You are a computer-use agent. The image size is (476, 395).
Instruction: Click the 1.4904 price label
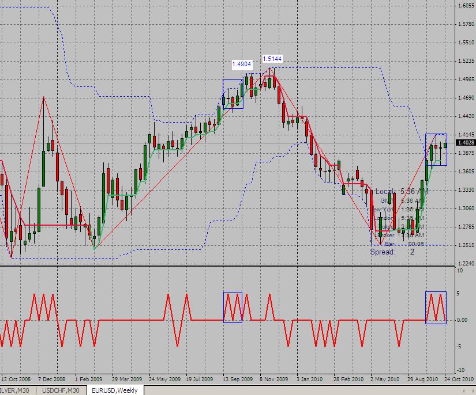point(241,63)
